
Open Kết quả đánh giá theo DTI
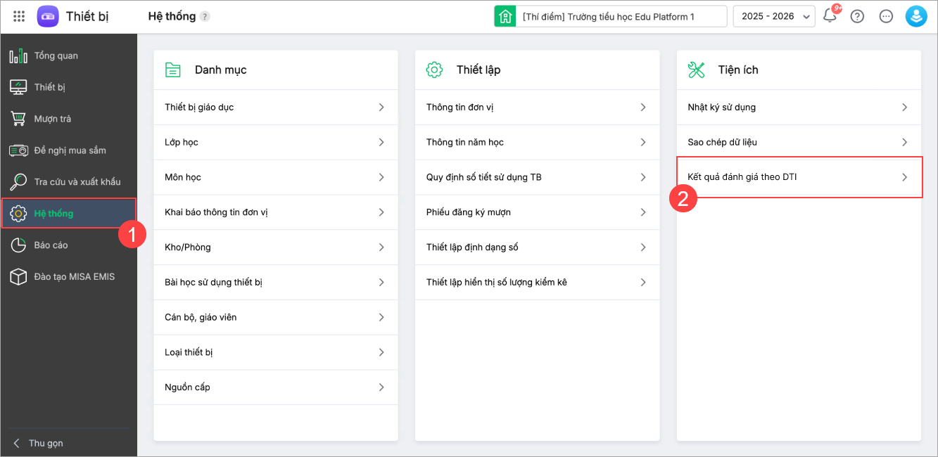coord(799,177)
